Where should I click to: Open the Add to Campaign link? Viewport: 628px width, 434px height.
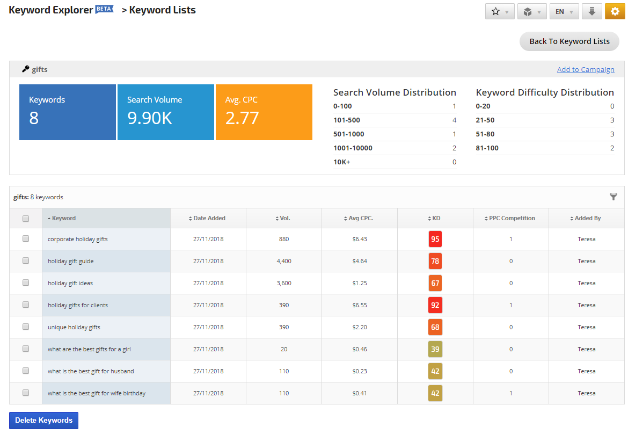click(586, 69)
